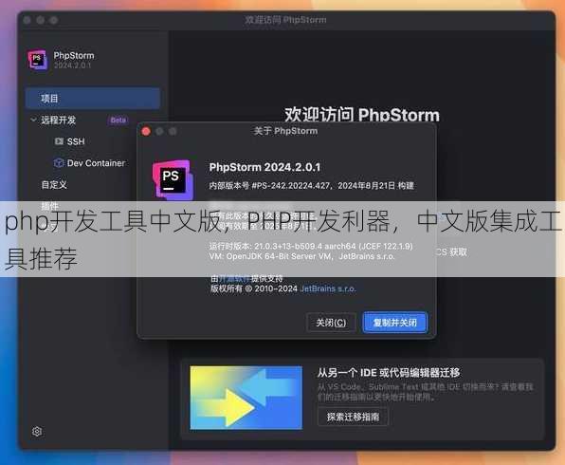Click the 从另一个 IDE 或代码编辑器迁移 heading

click(389, 373)
